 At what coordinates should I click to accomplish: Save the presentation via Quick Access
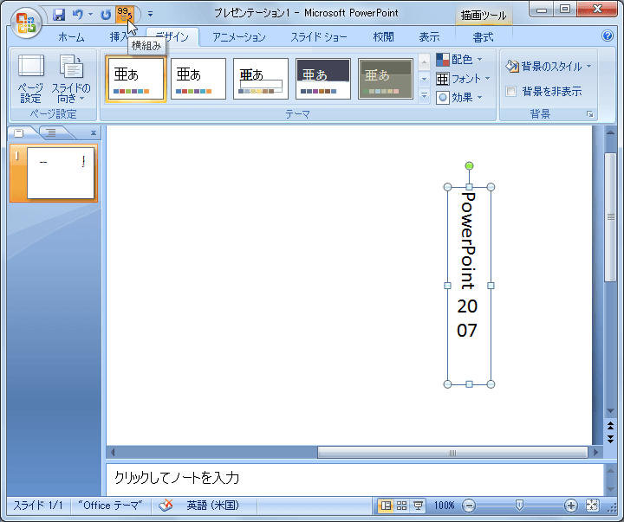point(59,15)
